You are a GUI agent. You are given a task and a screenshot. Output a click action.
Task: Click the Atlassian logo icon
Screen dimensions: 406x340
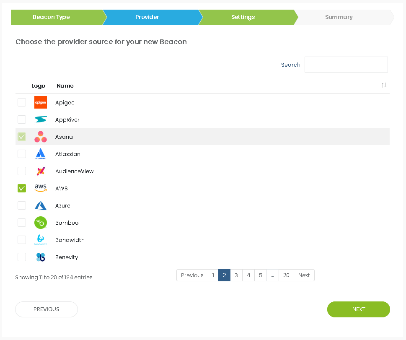pos(41,154)
